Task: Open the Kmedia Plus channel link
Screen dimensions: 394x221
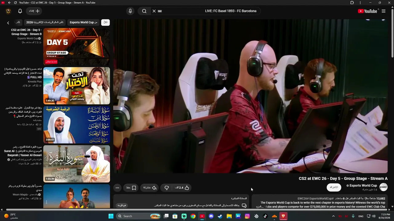Action: (34, 82)
